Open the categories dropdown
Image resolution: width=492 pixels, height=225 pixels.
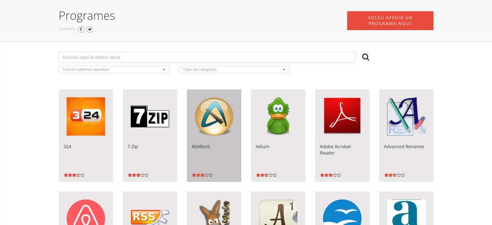pos(234,69)
